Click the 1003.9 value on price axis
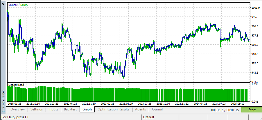 (255, 8)
